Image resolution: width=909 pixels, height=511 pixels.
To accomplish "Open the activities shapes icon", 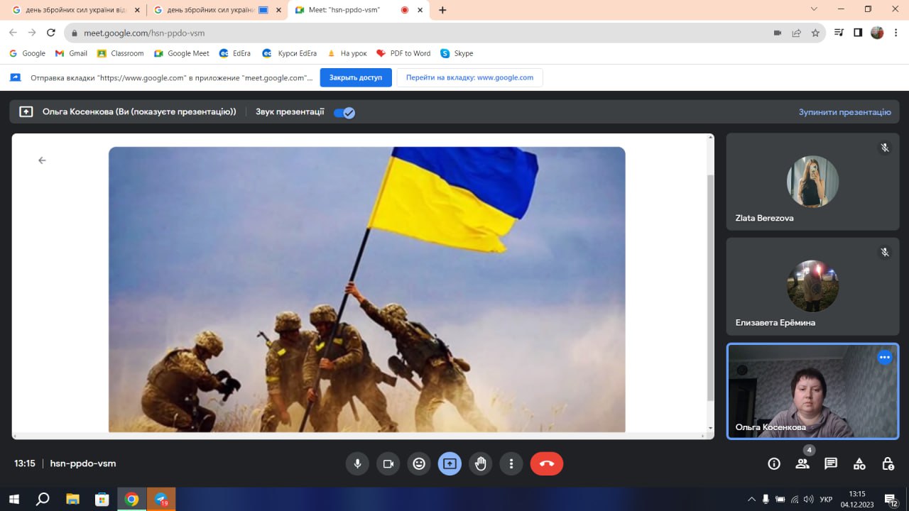I will click(859, 464).
